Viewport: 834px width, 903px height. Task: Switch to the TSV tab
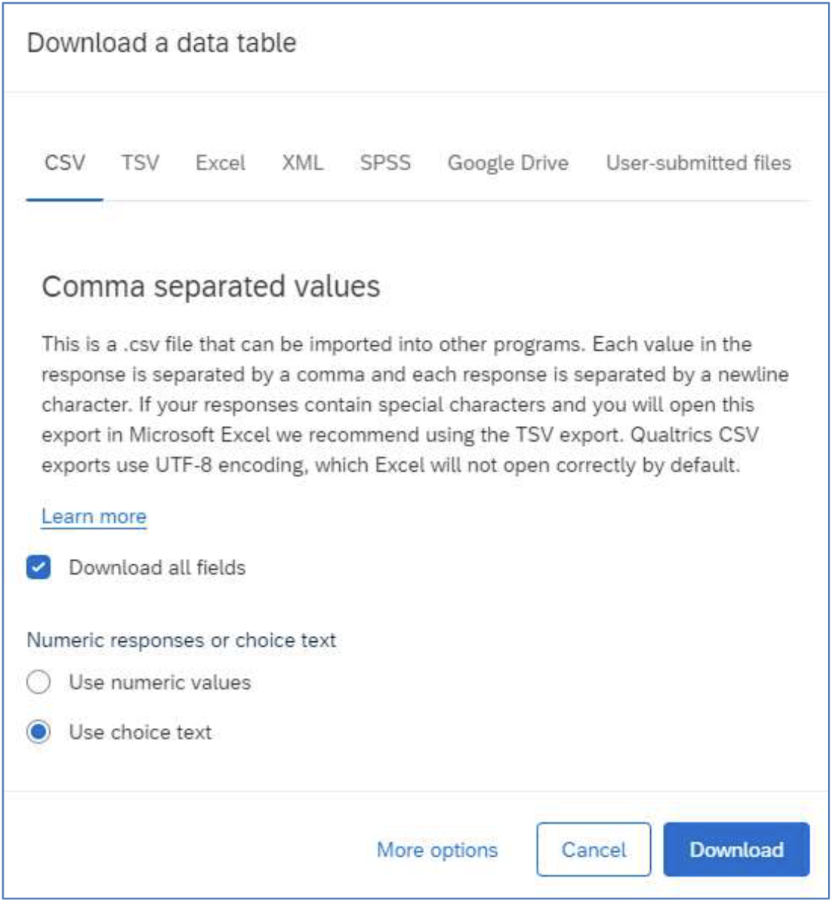(x=140, y=163)
